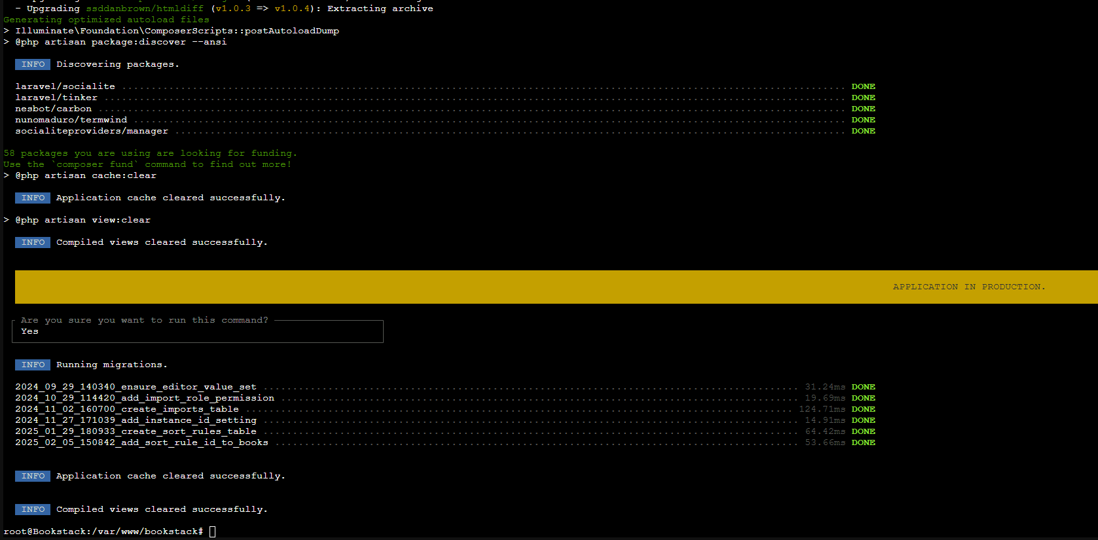Click the socialiteproviders/manager package name

coord(92,131)
